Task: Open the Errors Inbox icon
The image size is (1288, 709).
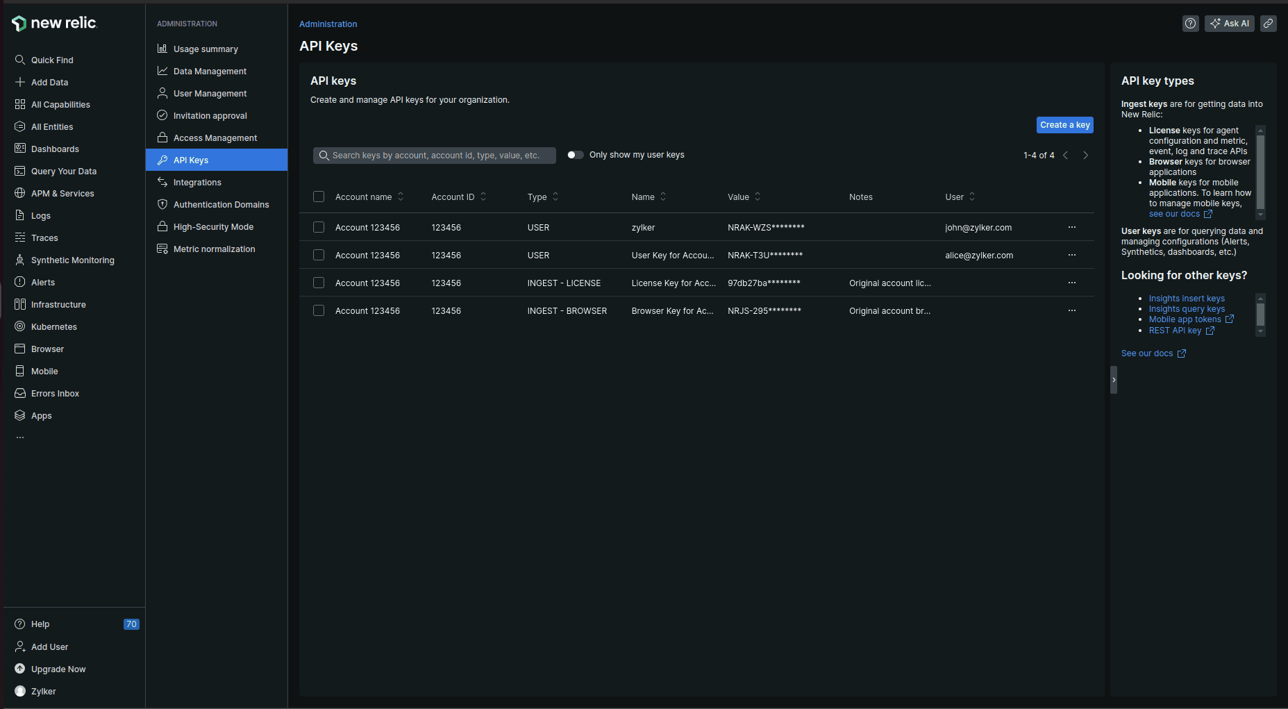Action: (x=20, y=394)
